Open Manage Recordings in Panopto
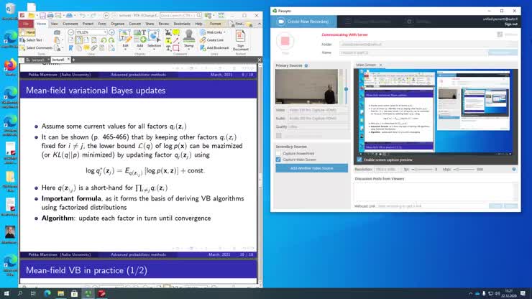The image size is (532, 299). 368,22
